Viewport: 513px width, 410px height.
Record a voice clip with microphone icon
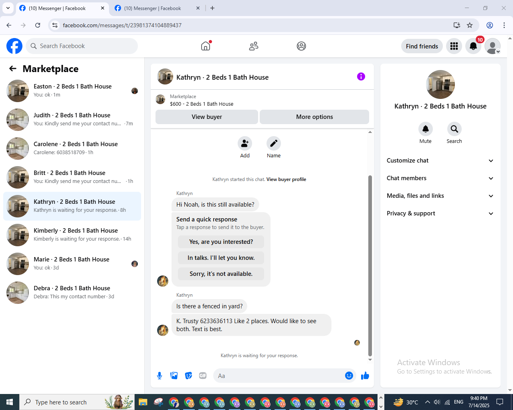pyautogui.click(x=160, y=376)
